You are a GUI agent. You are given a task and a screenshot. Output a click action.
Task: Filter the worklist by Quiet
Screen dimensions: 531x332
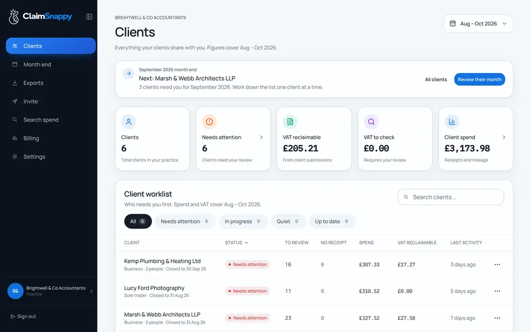[x=288, y=221]
